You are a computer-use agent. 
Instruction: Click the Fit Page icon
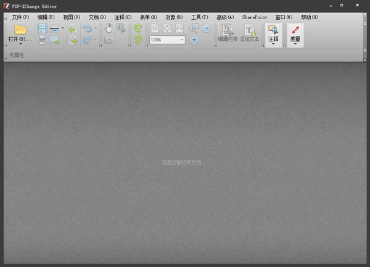pos(167,28)
